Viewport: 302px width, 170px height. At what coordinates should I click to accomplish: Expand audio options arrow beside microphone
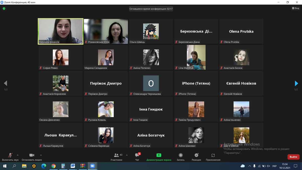point(18,155)
